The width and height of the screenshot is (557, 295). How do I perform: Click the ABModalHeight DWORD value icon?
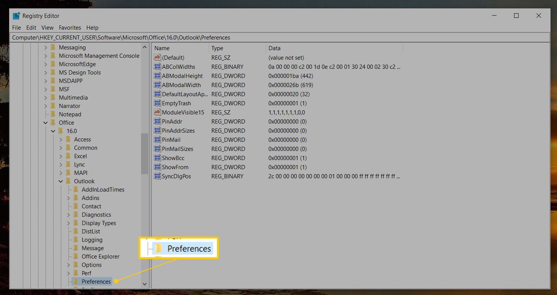[157, 76]
